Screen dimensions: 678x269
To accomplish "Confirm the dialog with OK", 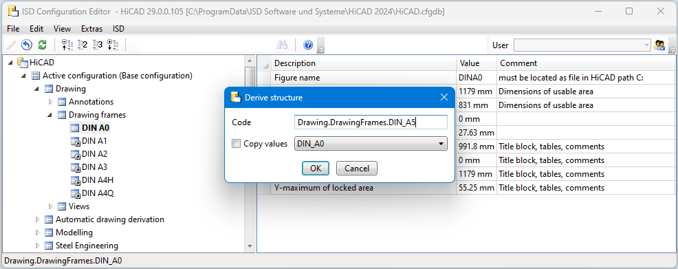I will point(316,169).
